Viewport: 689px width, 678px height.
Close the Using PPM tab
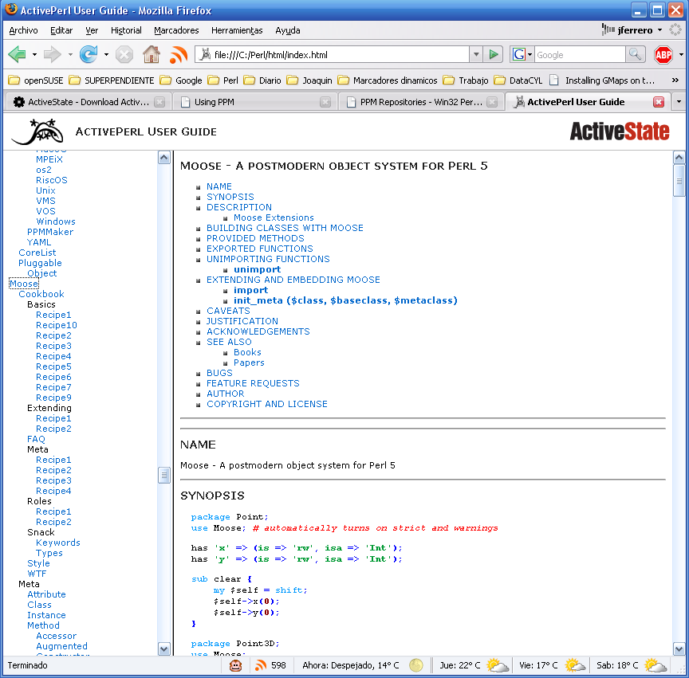point(325,102)
